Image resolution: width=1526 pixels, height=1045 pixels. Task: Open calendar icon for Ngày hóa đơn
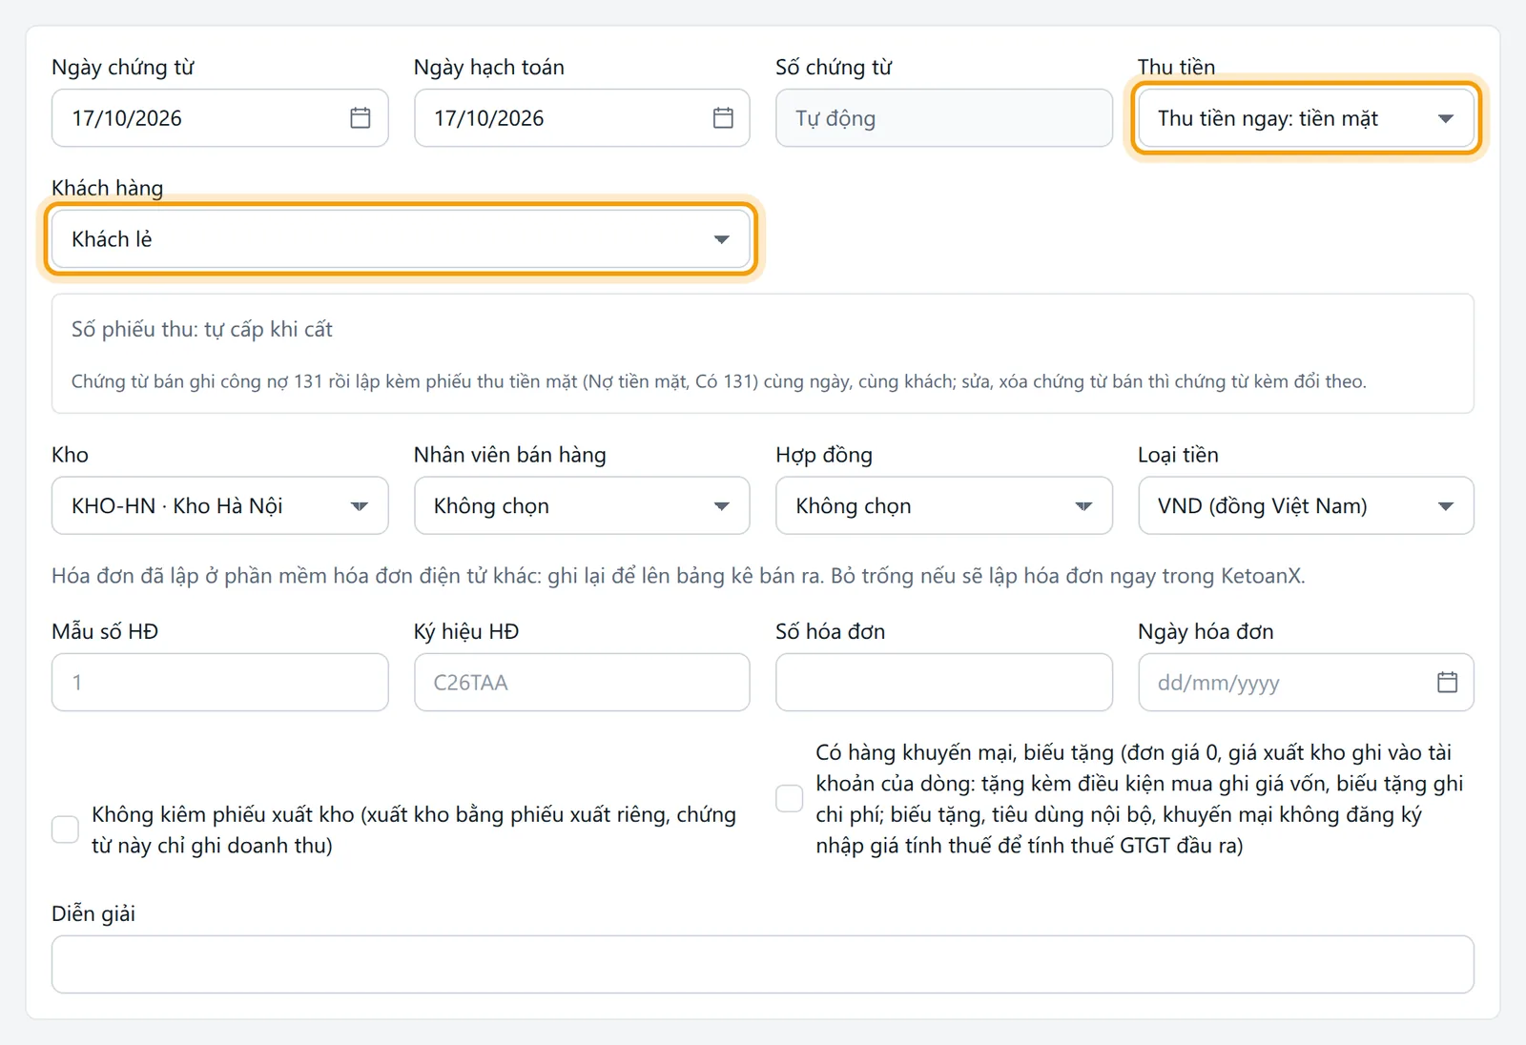1447,683
